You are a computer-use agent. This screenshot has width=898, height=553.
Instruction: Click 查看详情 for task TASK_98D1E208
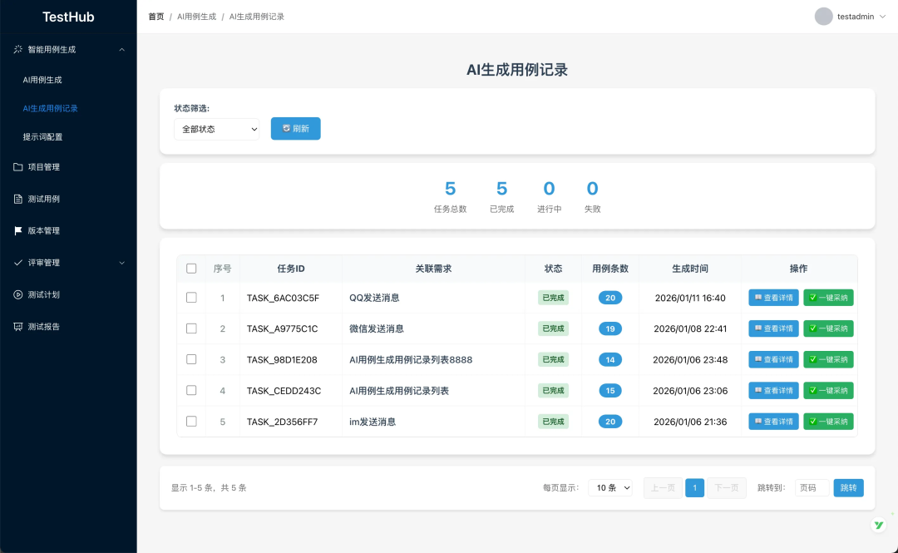pos(772,359)
